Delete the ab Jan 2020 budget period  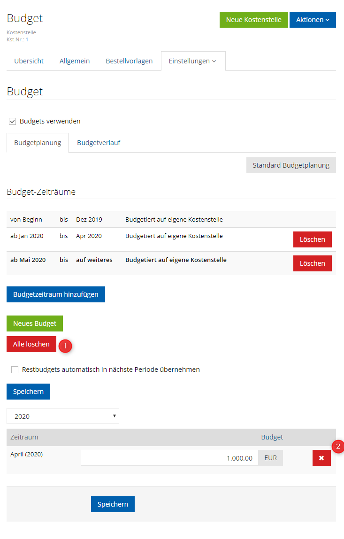312,239
